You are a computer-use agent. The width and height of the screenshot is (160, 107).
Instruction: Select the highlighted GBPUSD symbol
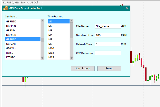(23, 39)
